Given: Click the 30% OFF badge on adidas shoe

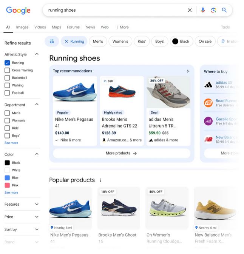Looking at the screenshot, I should coord(157,81).
